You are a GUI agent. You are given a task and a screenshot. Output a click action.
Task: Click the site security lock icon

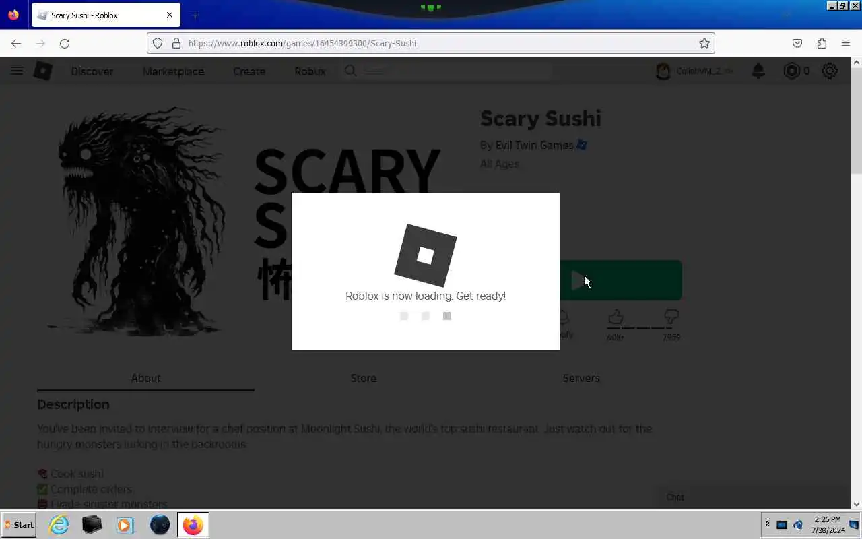(176, 43)
